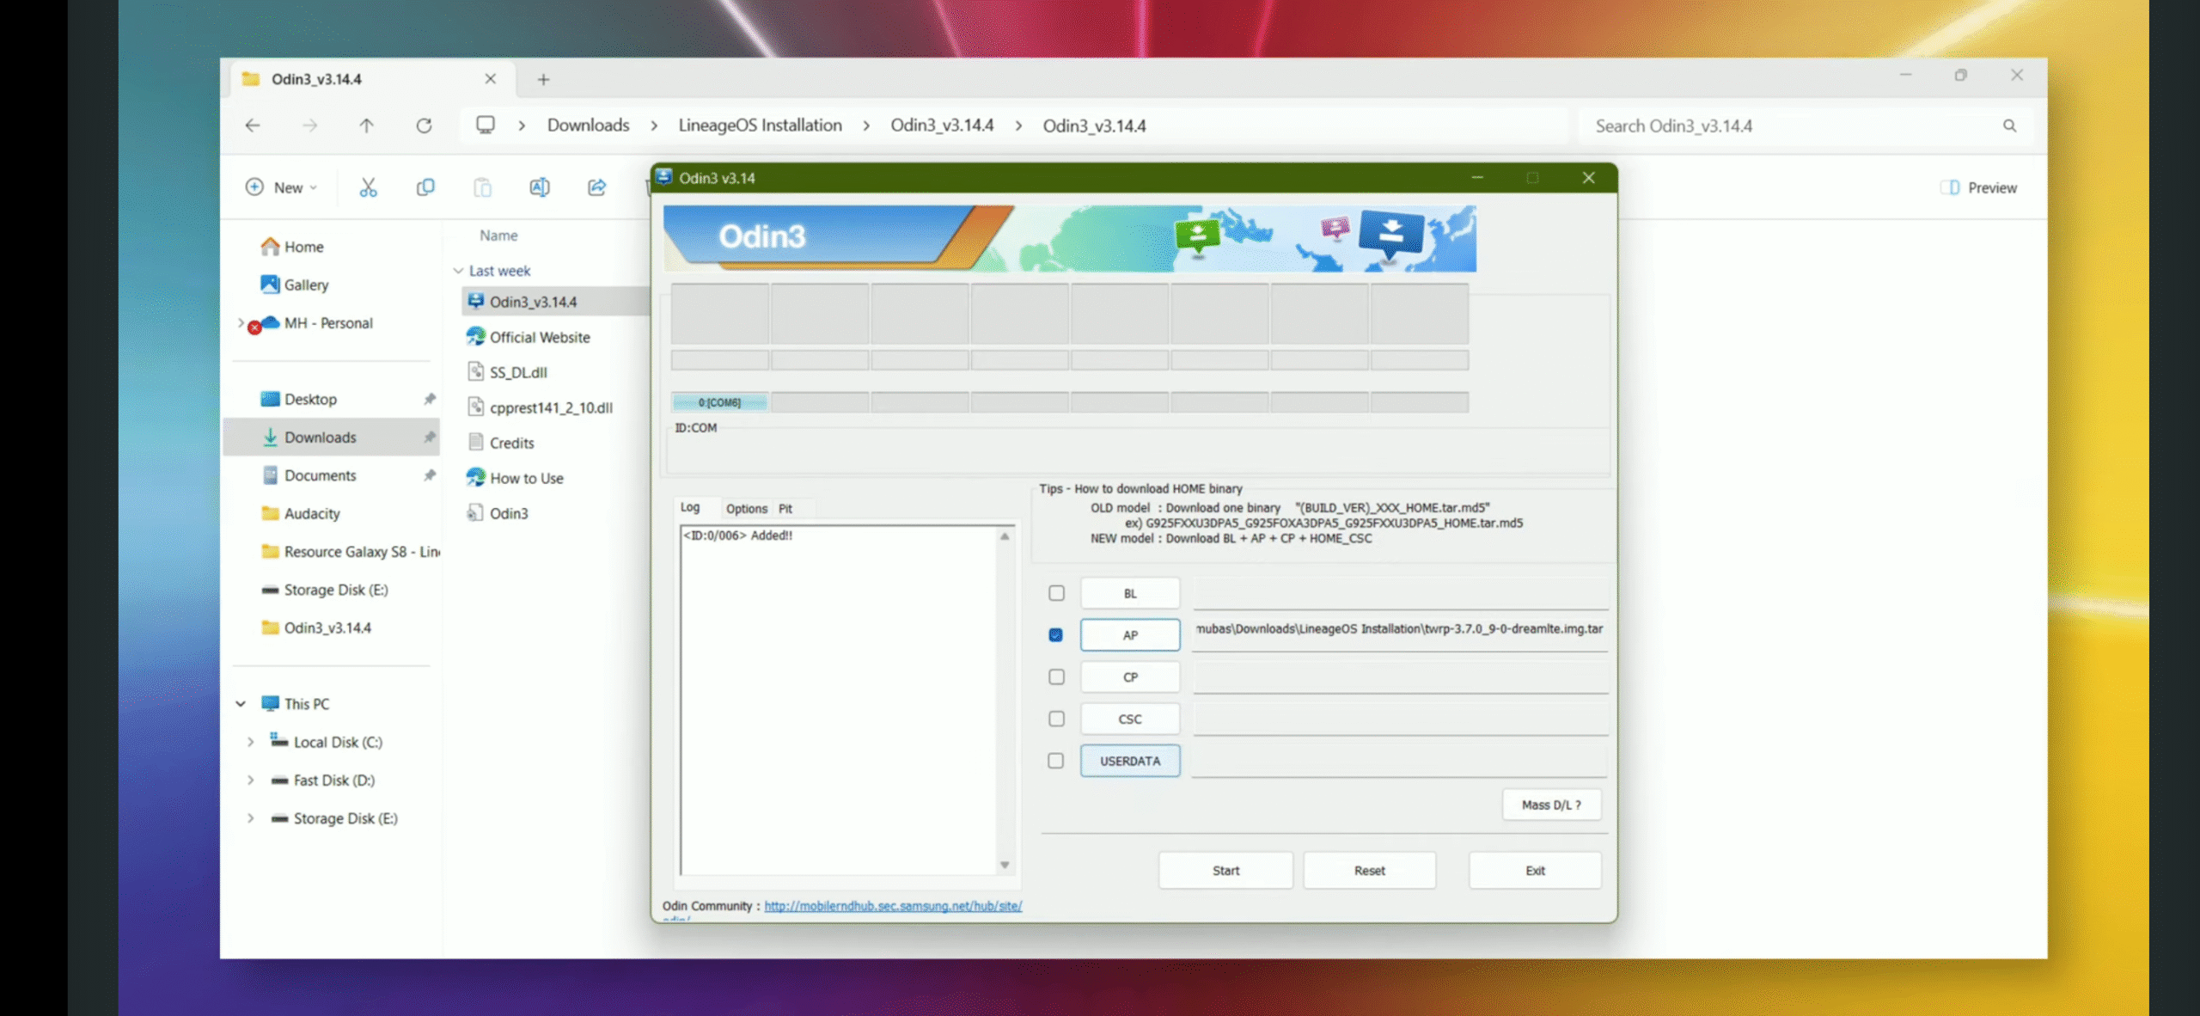
Task: Click log scrollbar down arrow
Action: tap(1005, 866)
